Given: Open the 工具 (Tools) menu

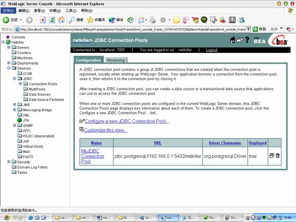Looking at the screenshot, I should [71, 11].
